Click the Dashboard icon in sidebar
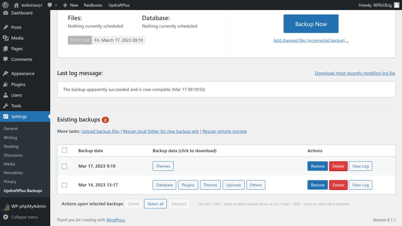 point(6,13)
